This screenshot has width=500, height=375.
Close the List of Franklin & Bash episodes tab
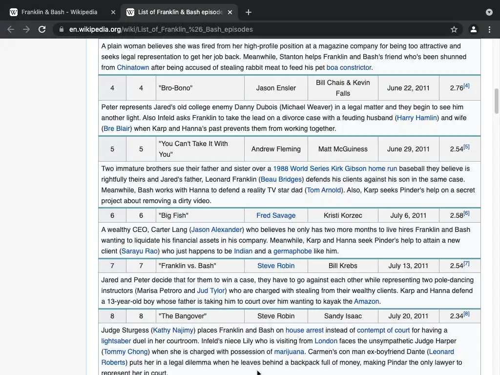(230, 12)
